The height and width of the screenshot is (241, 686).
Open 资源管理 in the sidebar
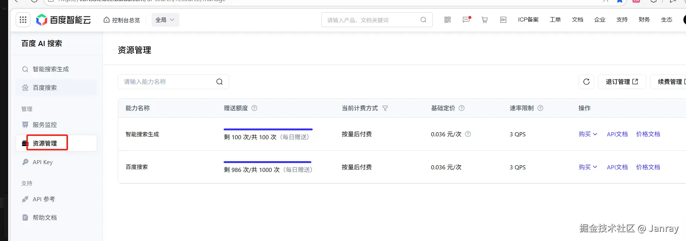point(56,143)
